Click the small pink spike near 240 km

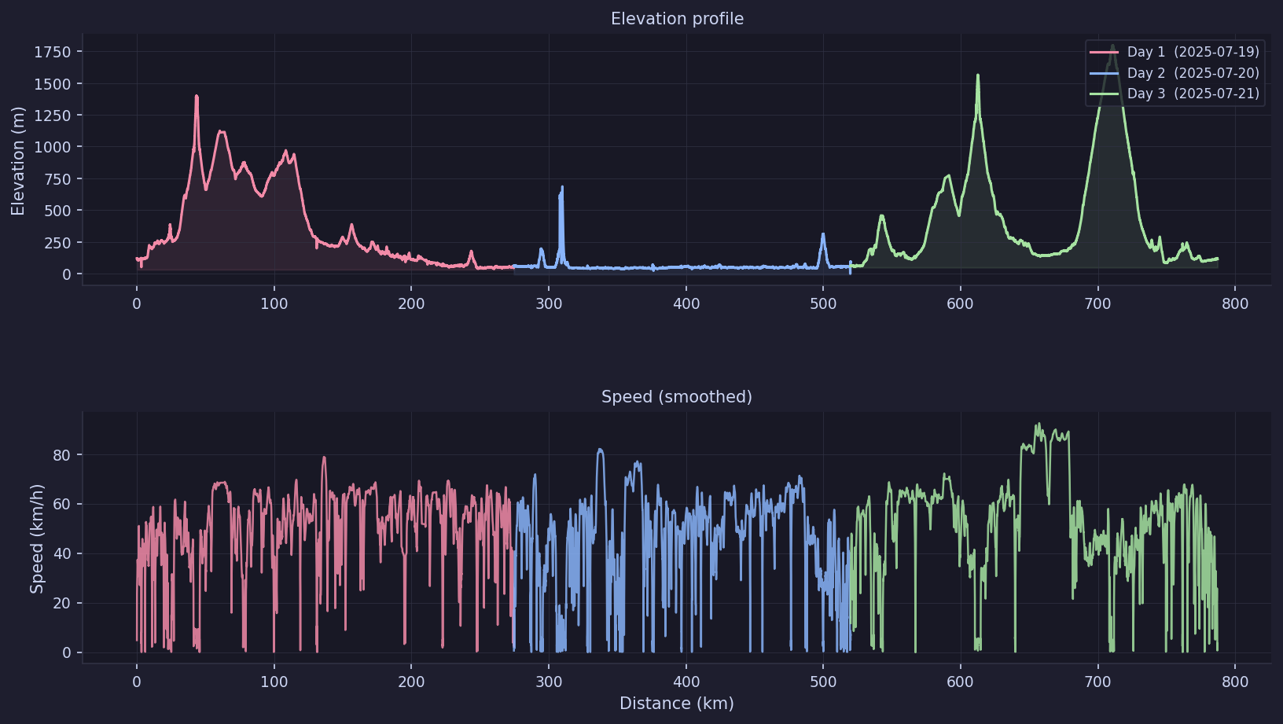click(471, 251)
